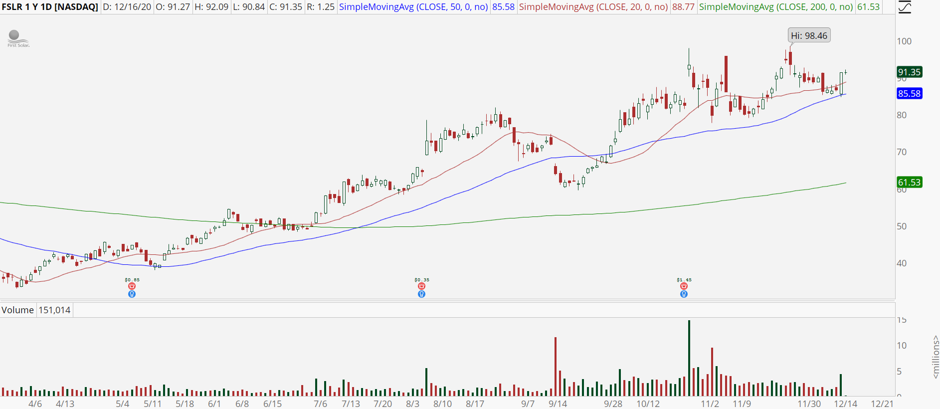The height and width of the screenshot is (409, 940).
Task: Click the Volume study label
Action: coord(17,310)
